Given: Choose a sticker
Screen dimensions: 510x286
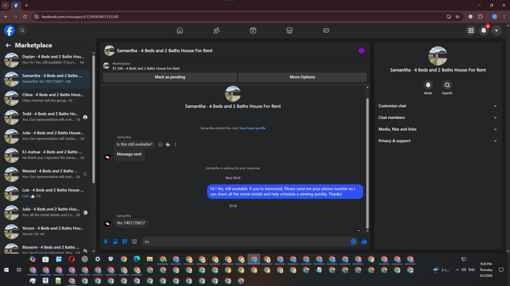Looking at the screenshot, I should pyautogui.click(x=125, y=242).
